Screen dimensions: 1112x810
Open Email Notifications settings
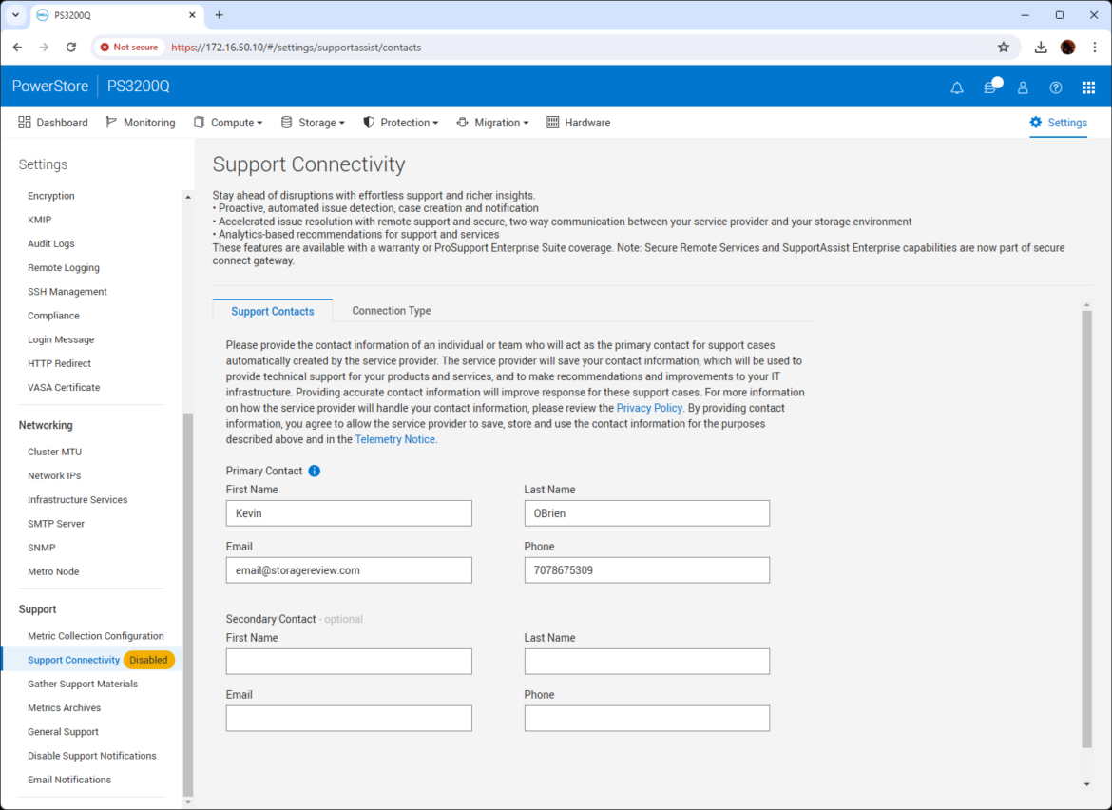pos(69,780)
